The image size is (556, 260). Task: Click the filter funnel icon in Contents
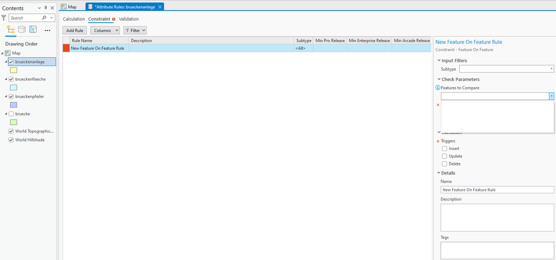4,18
